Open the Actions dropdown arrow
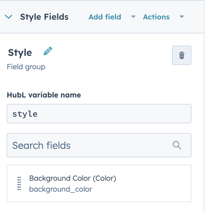The height and width of the screenshot is (212, 206). tap(182, 17)
